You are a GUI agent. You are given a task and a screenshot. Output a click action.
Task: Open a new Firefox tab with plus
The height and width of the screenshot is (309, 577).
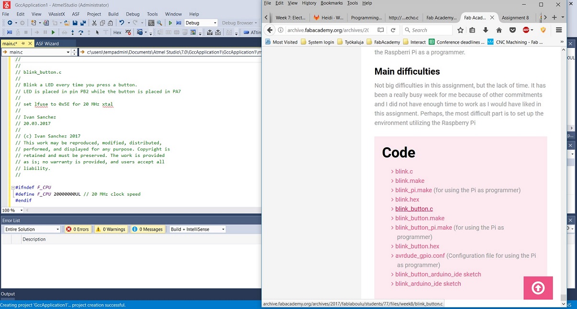(554, 17)
